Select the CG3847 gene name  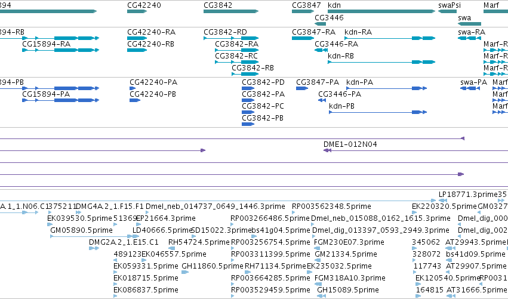click(306, 5)
